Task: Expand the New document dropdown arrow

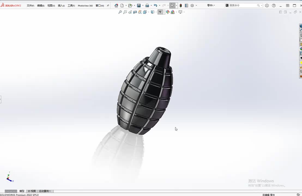Action: (126, 5)
